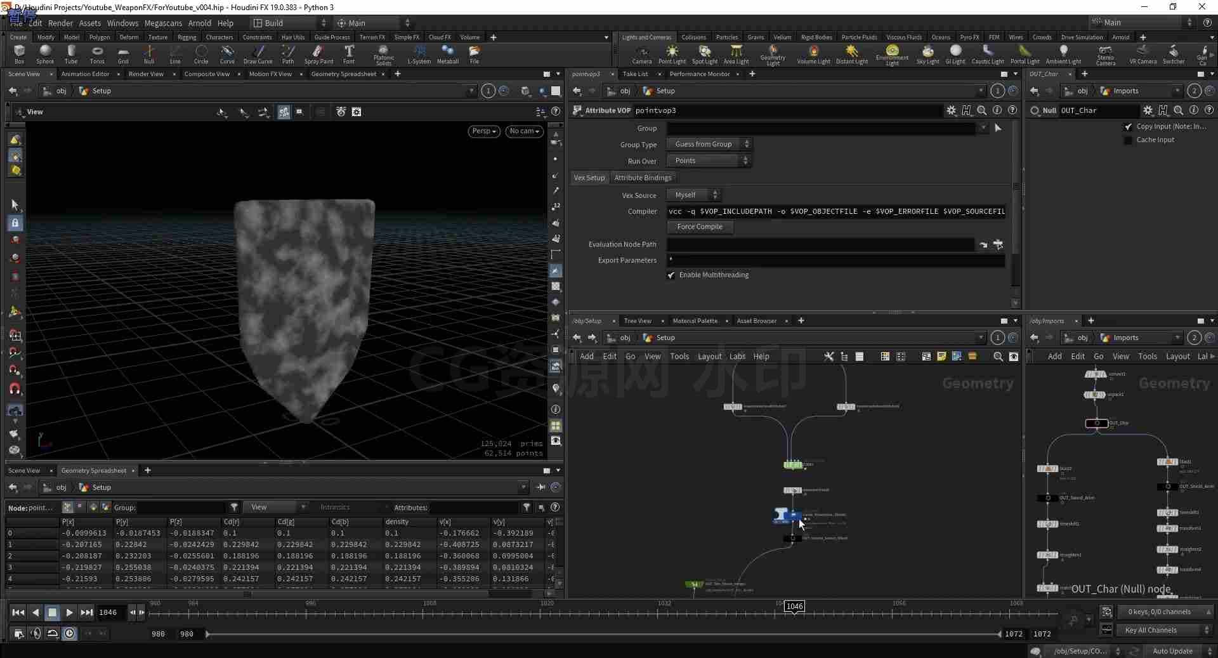1218x658 pixels.
Task: Click the frame 1046 timeline marker
Action: click(x=794, y=606)
